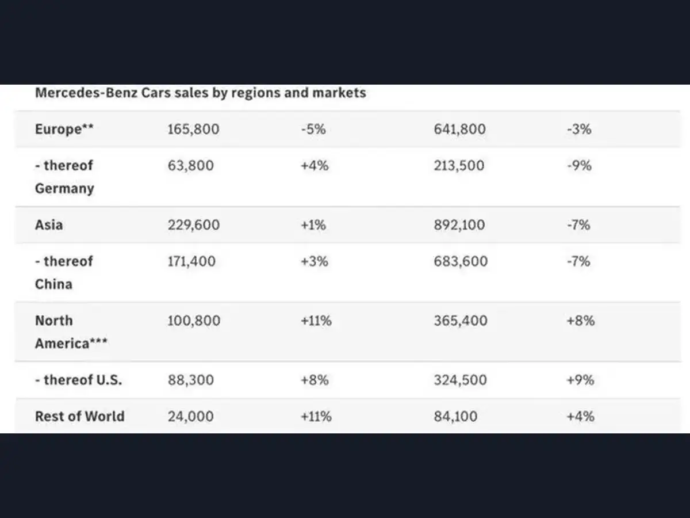Click the thereof Germany row label
Screen dimensions: 690x518
coord(64,177)
